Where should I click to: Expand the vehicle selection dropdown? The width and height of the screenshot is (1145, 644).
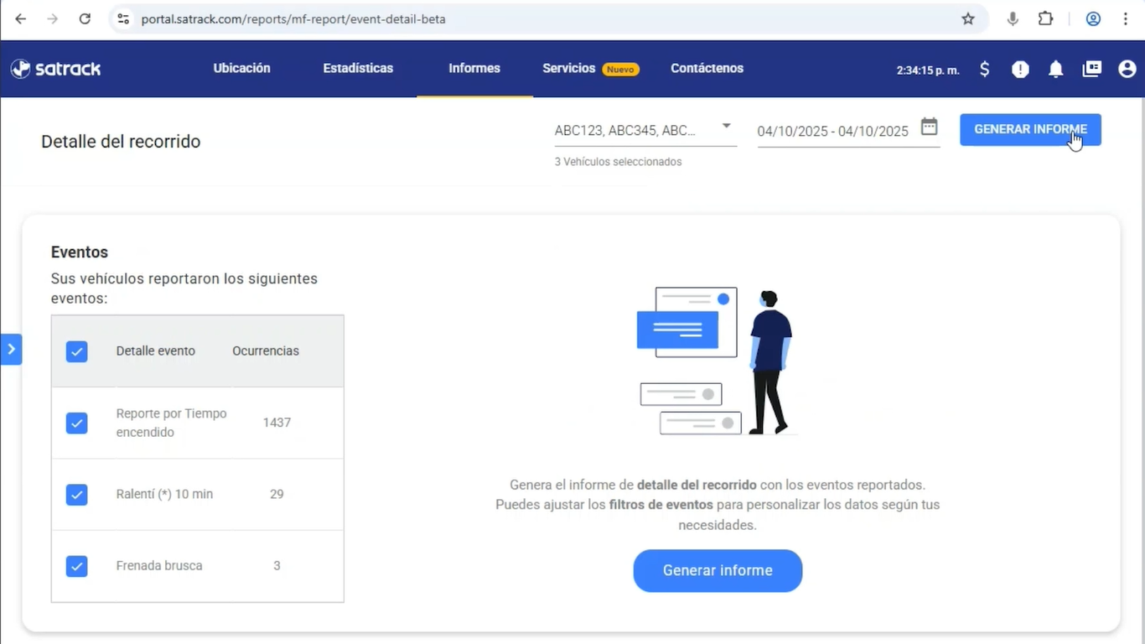[x=726, y=127]
